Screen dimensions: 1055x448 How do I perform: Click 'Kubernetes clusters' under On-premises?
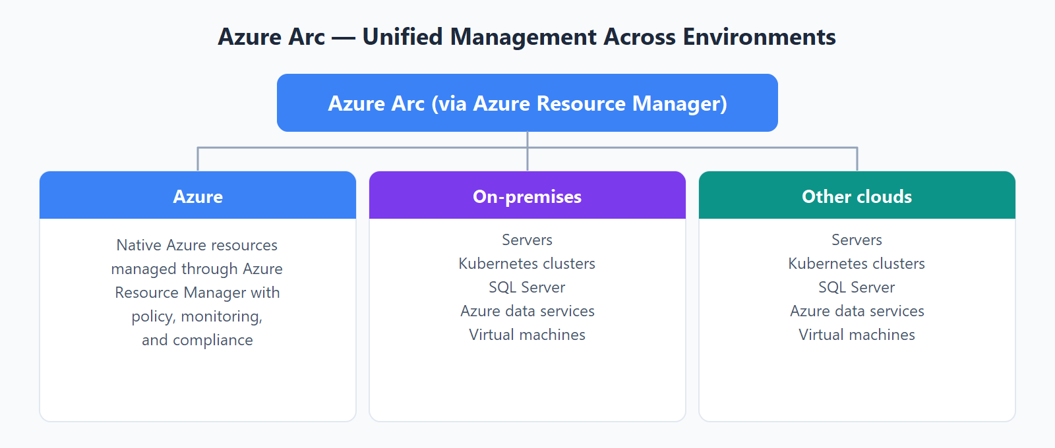527,264
